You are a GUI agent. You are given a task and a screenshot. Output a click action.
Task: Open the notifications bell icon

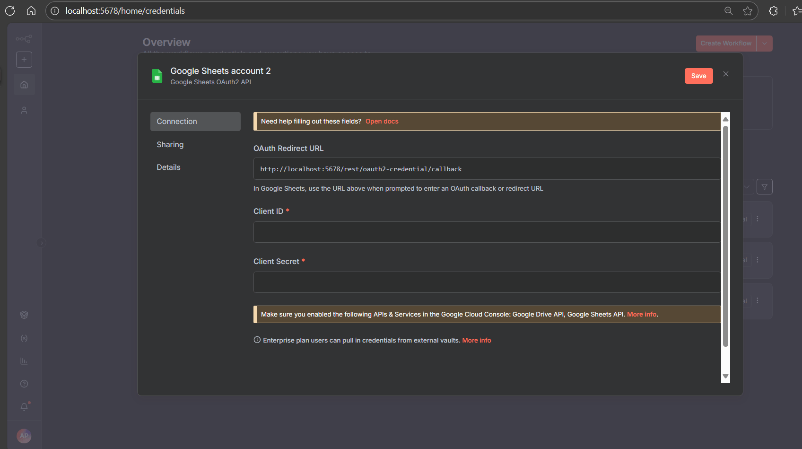coord(24,406)
